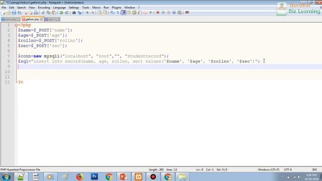Open the Tools menu
This screenshot has height=181, width=322.
pyautogui.click(x=86, y=8)
